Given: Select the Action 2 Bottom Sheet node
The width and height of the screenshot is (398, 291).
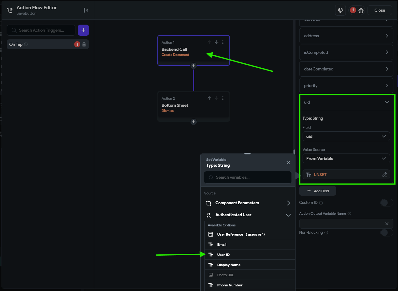Looking at the screenshot, I should 194,106.
